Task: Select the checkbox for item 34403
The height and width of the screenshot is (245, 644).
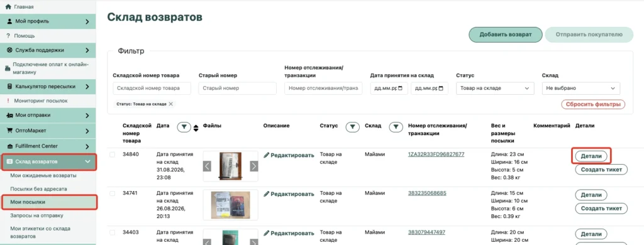Action: point(112,232)
